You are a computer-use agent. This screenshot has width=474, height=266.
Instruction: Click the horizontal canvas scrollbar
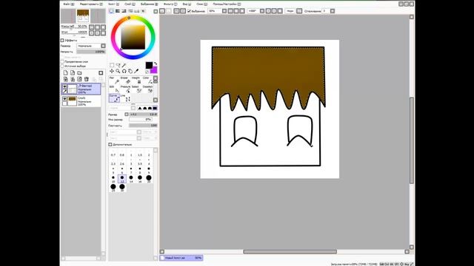pyautogui.click(x=290, y=251)
